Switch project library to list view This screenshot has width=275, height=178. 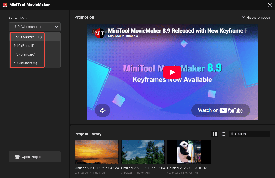coord(223,134)
